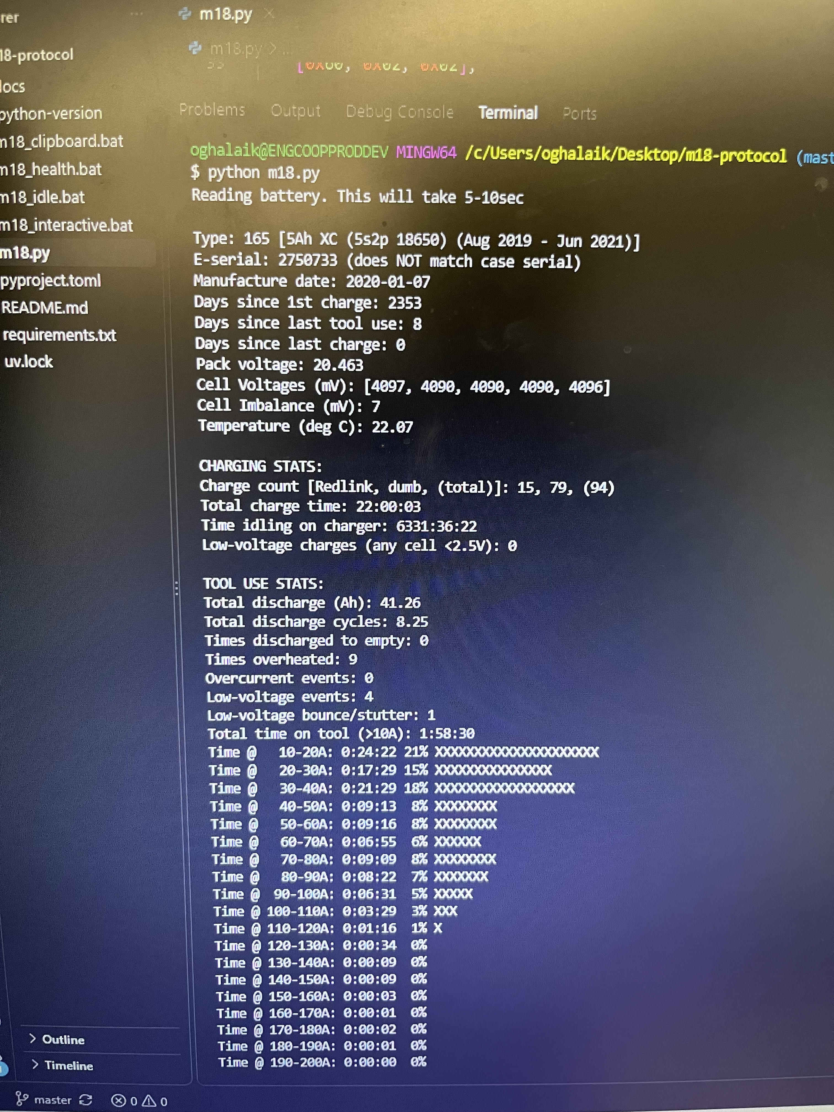Click the 'Time @ 10-20A' histogram row

coord(404,752)
